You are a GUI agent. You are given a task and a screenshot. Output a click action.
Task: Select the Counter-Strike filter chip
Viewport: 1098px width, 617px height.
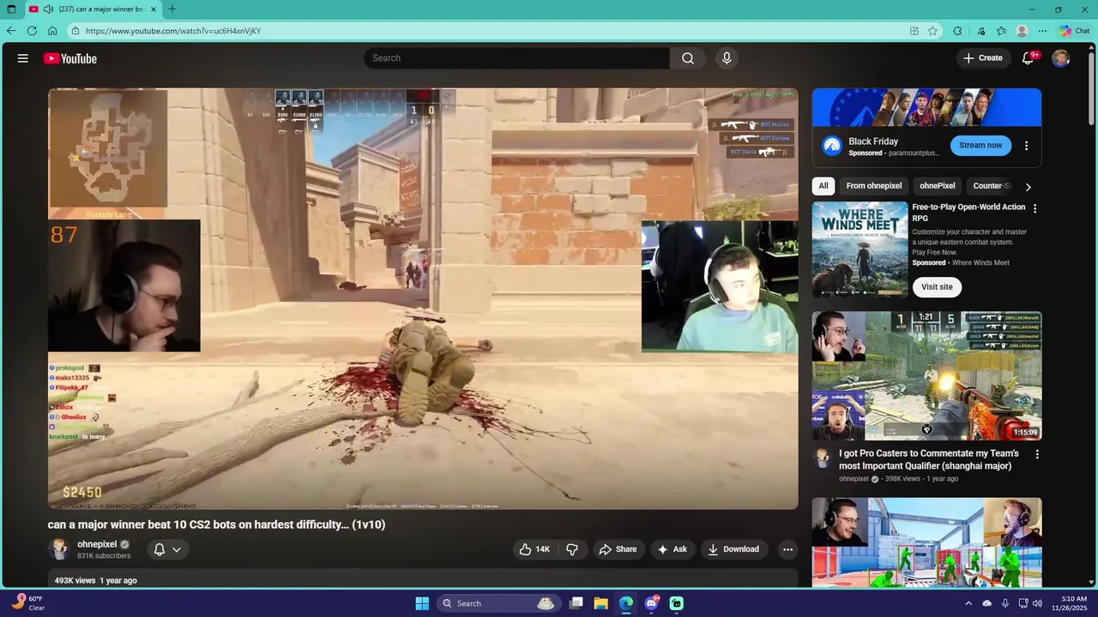pos(992,186)
